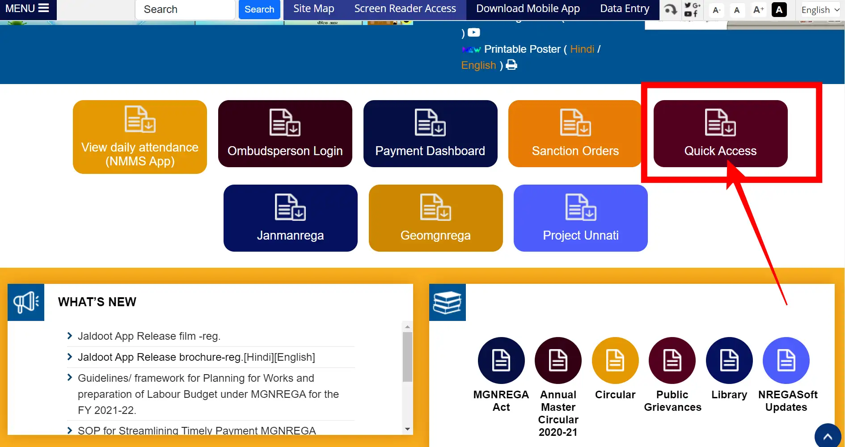Open SOP for Streamlining Timely Payment link
845x447 pixels.
[197, 430]
